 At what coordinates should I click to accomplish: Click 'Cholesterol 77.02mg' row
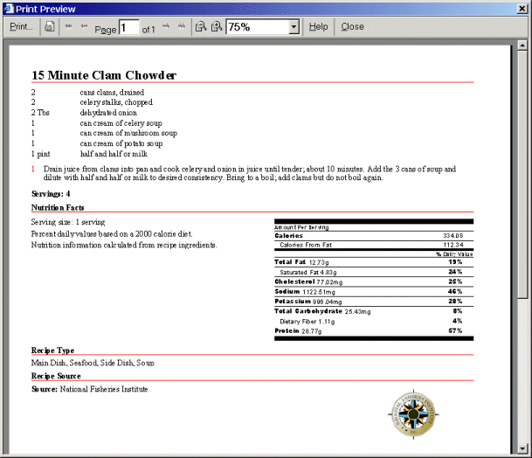point(374,281)
